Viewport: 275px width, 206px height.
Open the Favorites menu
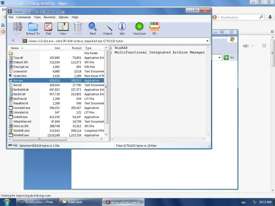pyautogui.click(x=49, y=17)
